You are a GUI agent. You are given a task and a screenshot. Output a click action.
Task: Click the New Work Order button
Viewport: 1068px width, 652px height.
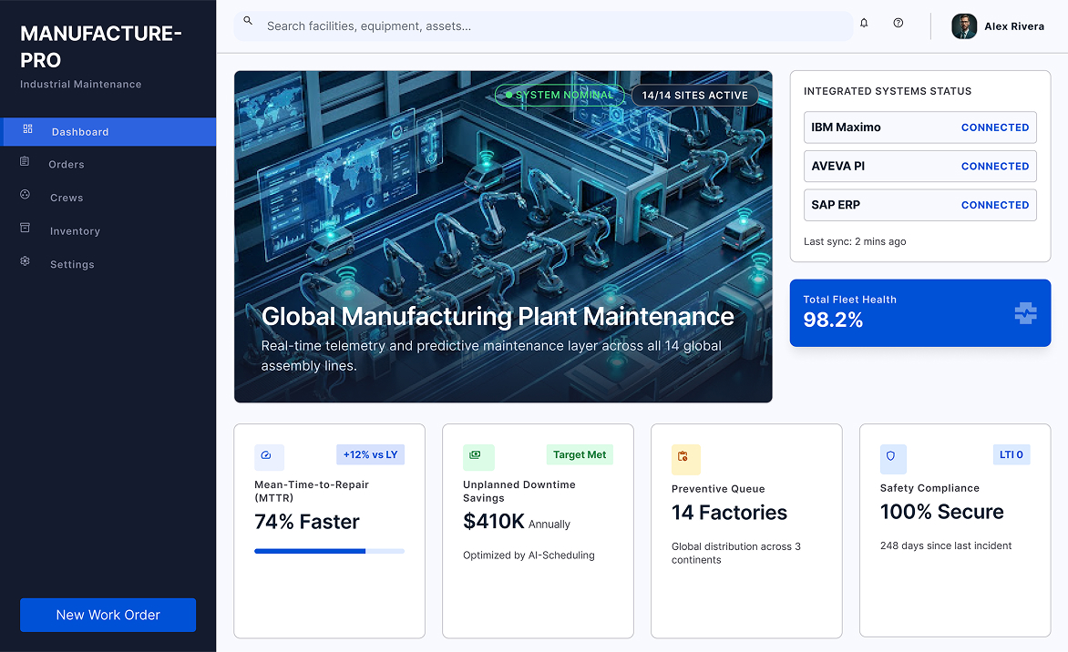(108, 616)
